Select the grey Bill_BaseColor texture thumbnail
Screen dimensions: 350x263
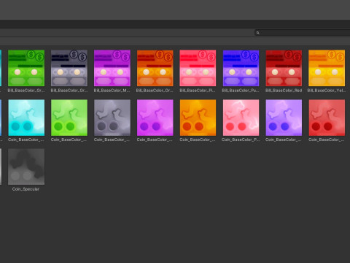point(69,68)
